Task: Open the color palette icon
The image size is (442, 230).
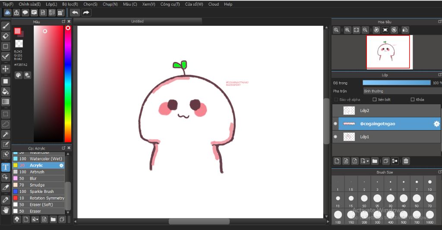Action: [x=18, y=75]
